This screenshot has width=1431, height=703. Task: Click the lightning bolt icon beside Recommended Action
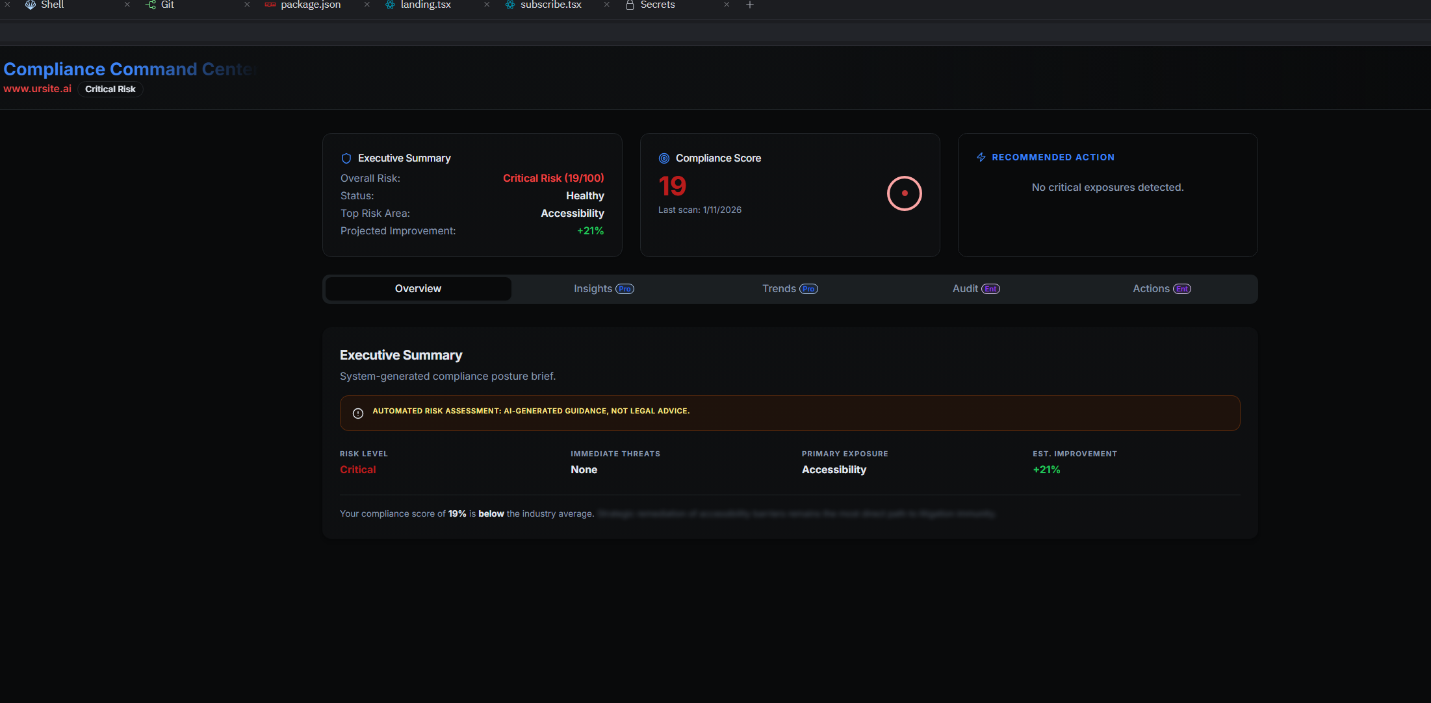(981, 156)
